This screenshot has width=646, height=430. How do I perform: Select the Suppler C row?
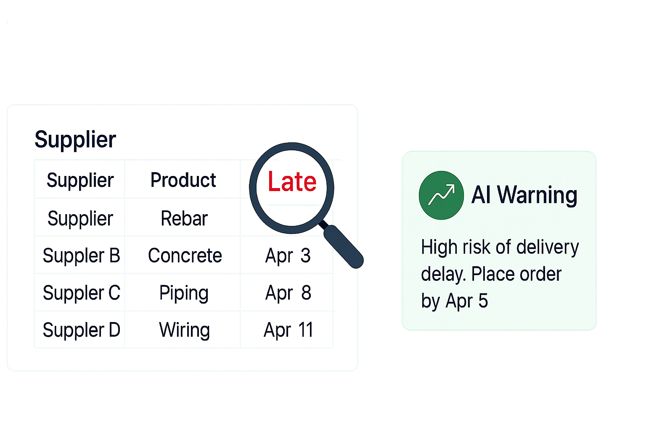click(x=81, y=293)
